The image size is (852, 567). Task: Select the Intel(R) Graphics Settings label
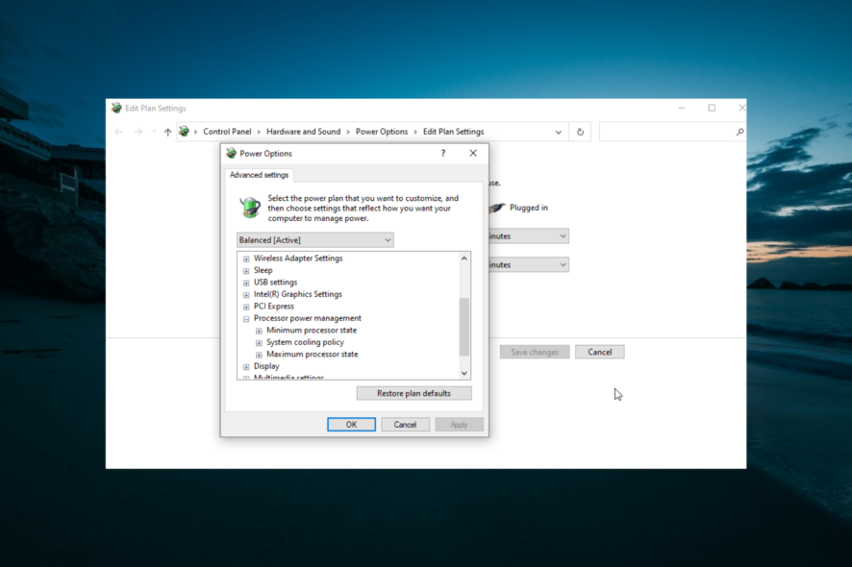298,294
